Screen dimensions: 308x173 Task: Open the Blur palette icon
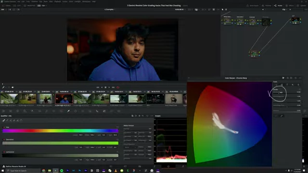click(x=97, y=111)
